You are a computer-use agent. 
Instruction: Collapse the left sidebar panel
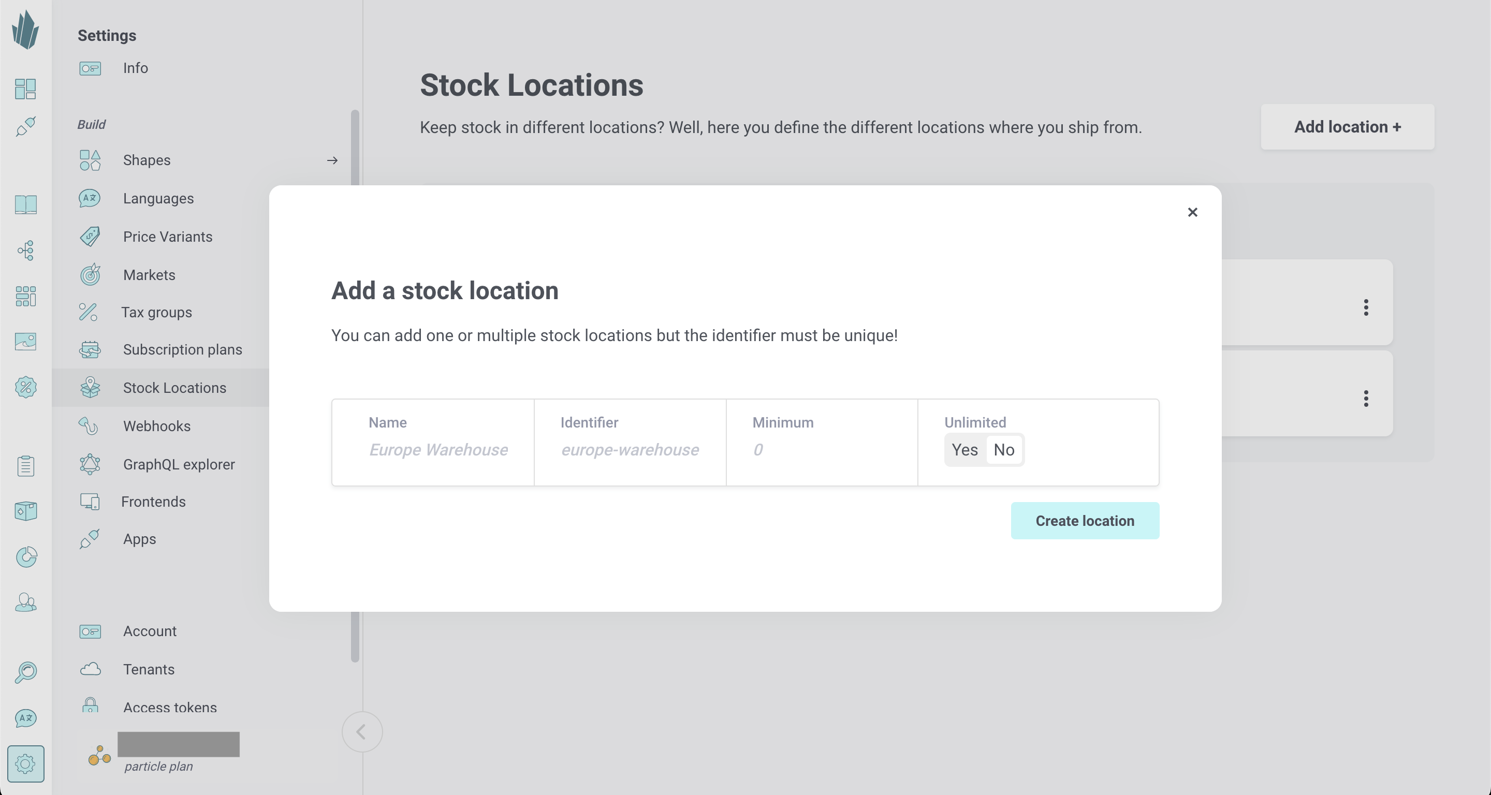point(362,732)
